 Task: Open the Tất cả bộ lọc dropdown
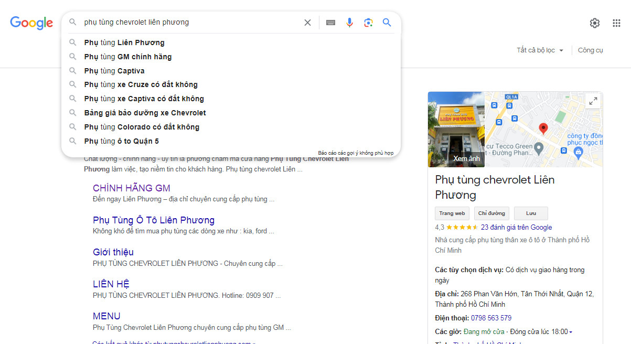point(539,50)
